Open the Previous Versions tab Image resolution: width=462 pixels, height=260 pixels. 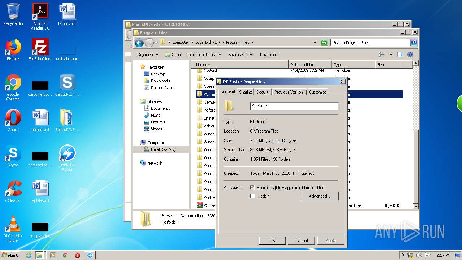click(x=289, y=92)
